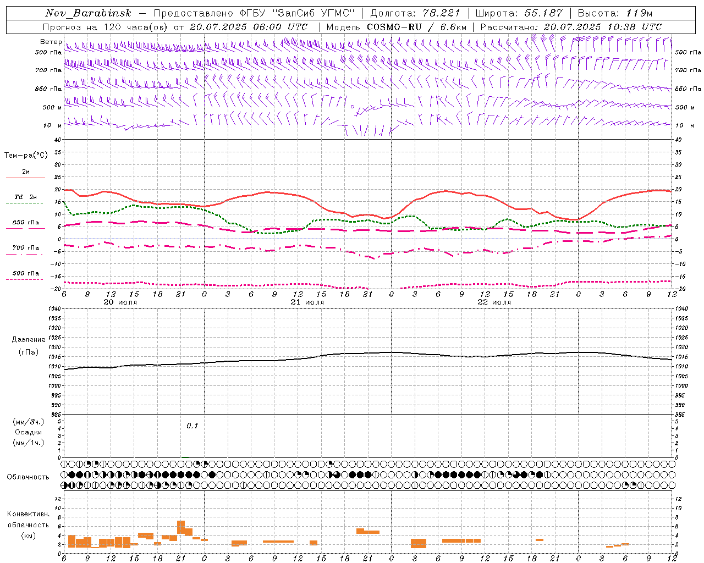Click the '22 июля' date label

click(x=494, y=302)
